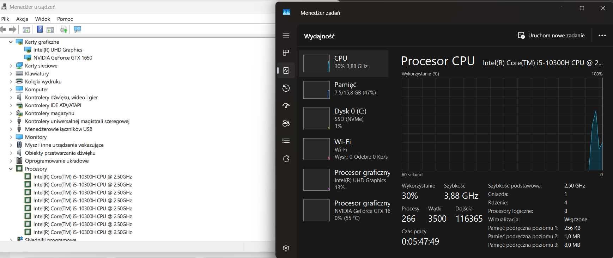Click the Wątki count 3500
The image size is (613, 258).
coord(437,219)
